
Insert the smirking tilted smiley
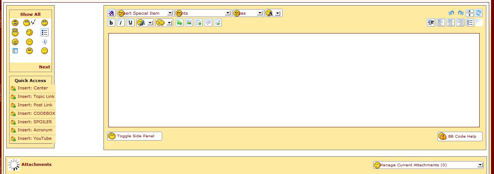[x=29, y=32]
